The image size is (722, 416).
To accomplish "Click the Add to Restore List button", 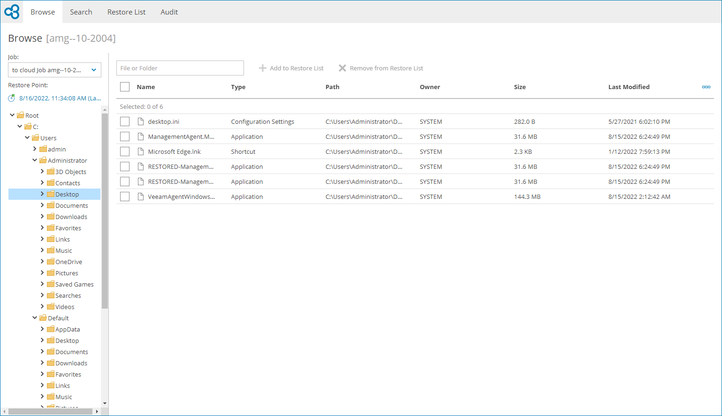I will (x=291, y=68).
